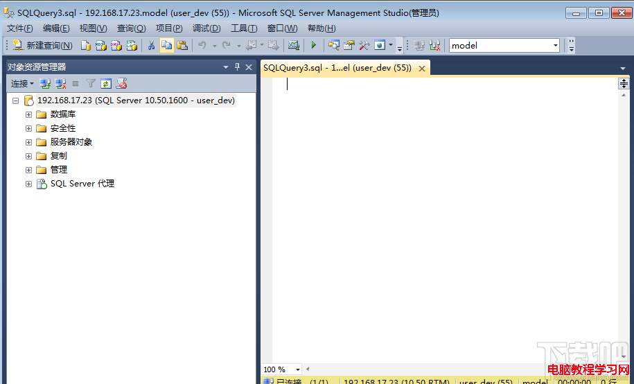Click the Analysis Services XMLA Query icon

pyautogui.click(x=132, y=45)
